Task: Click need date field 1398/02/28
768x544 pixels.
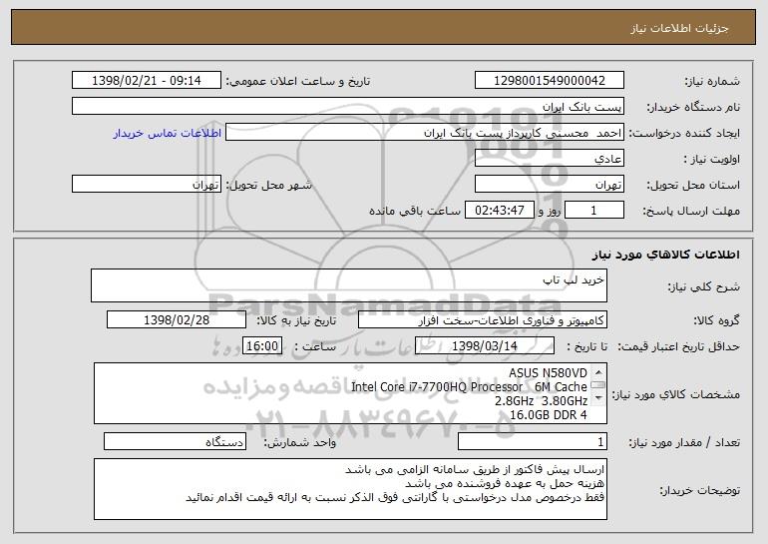Action: 177,320
